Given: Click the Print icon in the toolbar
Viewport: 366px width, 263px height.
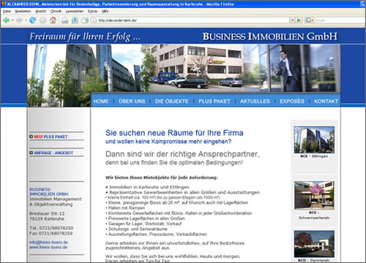Looking at the screenshot, I should click(x=64, y=20).
